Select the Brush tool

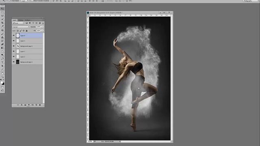pos(2,34)
